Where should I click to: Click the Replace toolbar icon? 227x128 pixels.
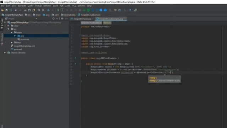[x=43, y=10]
